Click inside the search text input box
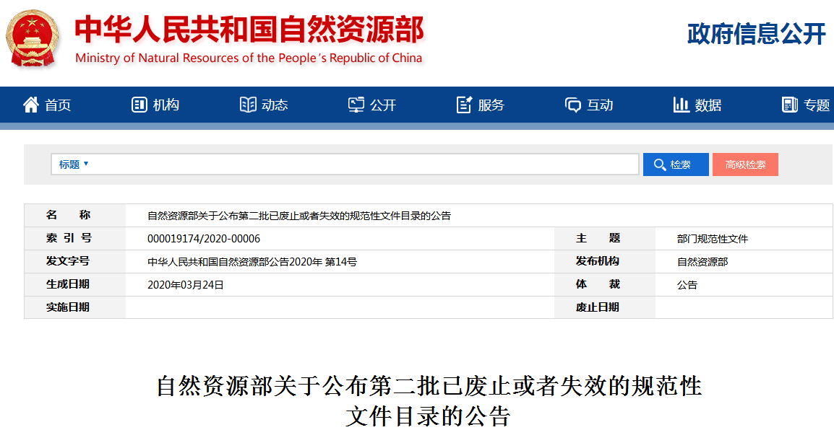The height and width of the screenshot is (430, 834). click(361, 164)
